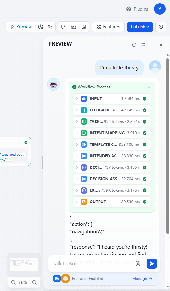Click the OUTPUT row green checkmark
Image resolution: width=170 pixels, height=291 pixels.
[145, 202]
